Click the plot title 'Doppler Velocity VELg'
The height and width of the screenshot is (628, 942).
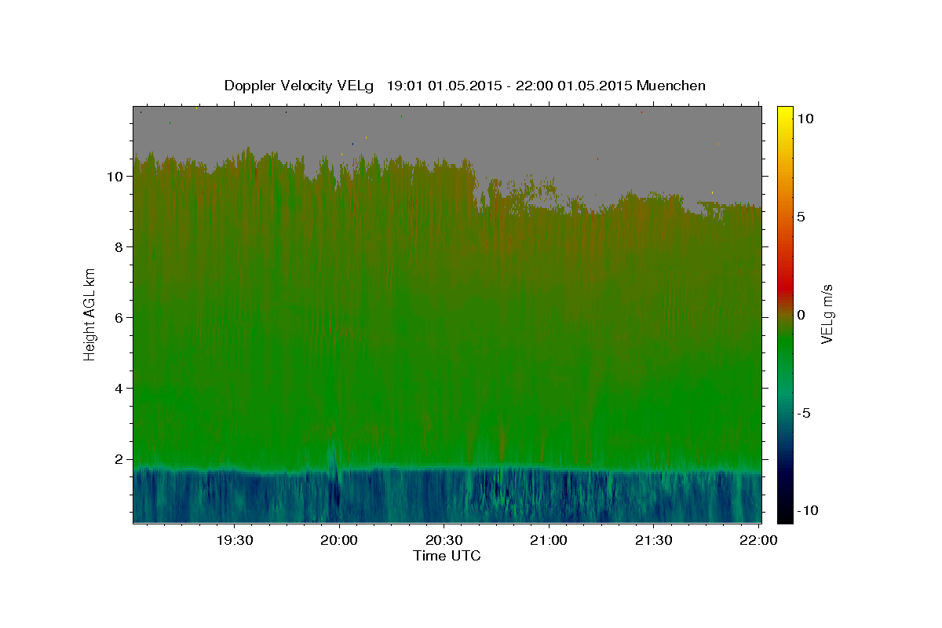[x=299, y=86]
